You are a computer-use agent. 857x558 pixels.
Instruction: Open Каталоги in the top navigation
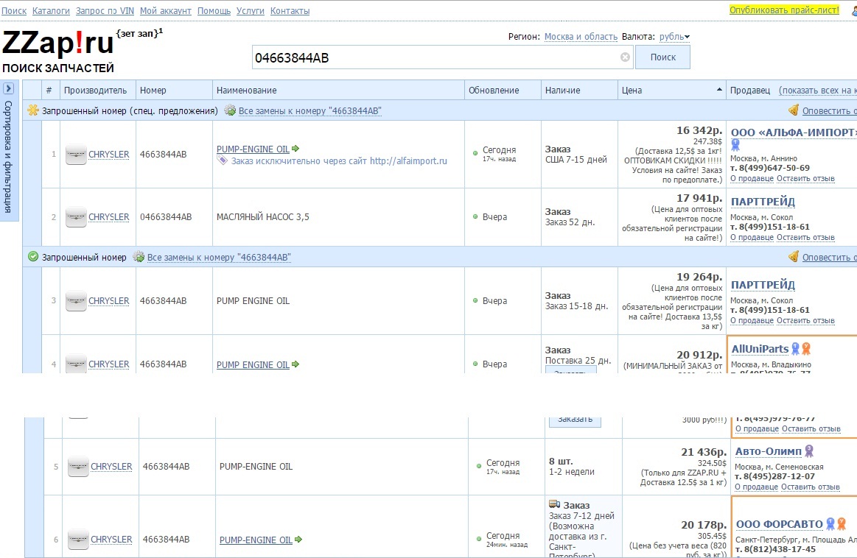click(x=51, y=10)
